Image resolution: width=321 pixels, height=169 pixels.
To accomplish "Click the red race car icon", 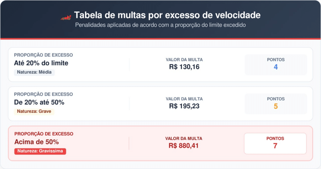I will 66,18.
